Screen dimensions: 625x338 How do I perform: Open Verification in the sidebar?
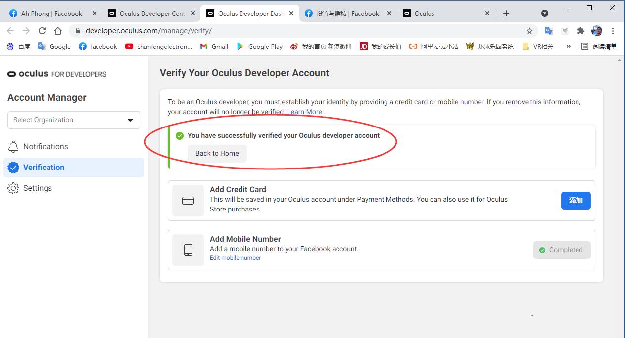74,168
